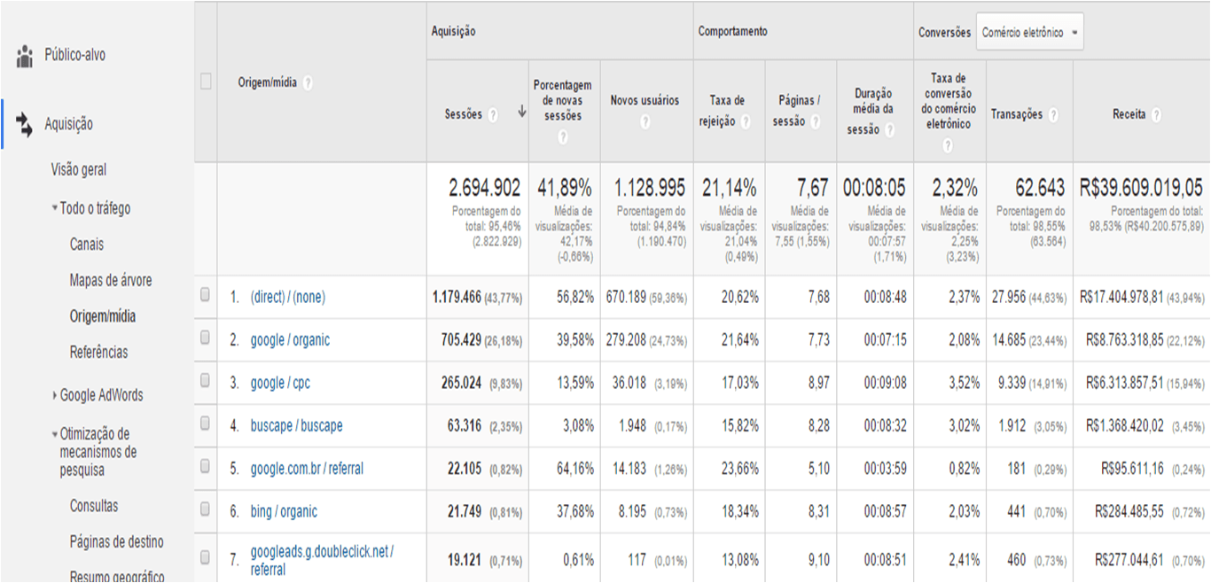Click the help icon beside Receita column
This screenshot has height=583, width=1211.
tap(1157, 113)
